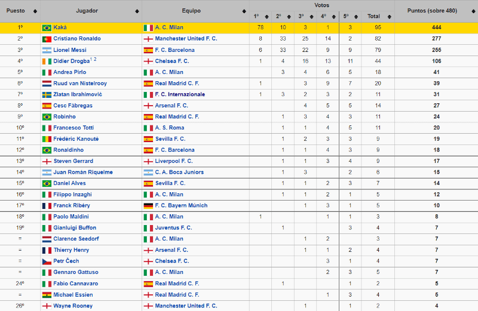The image size is (478, 311).
Task: Click the Argentina flag next to Lionel Messi
Action: pyautogui.click(x=47, y=50)
